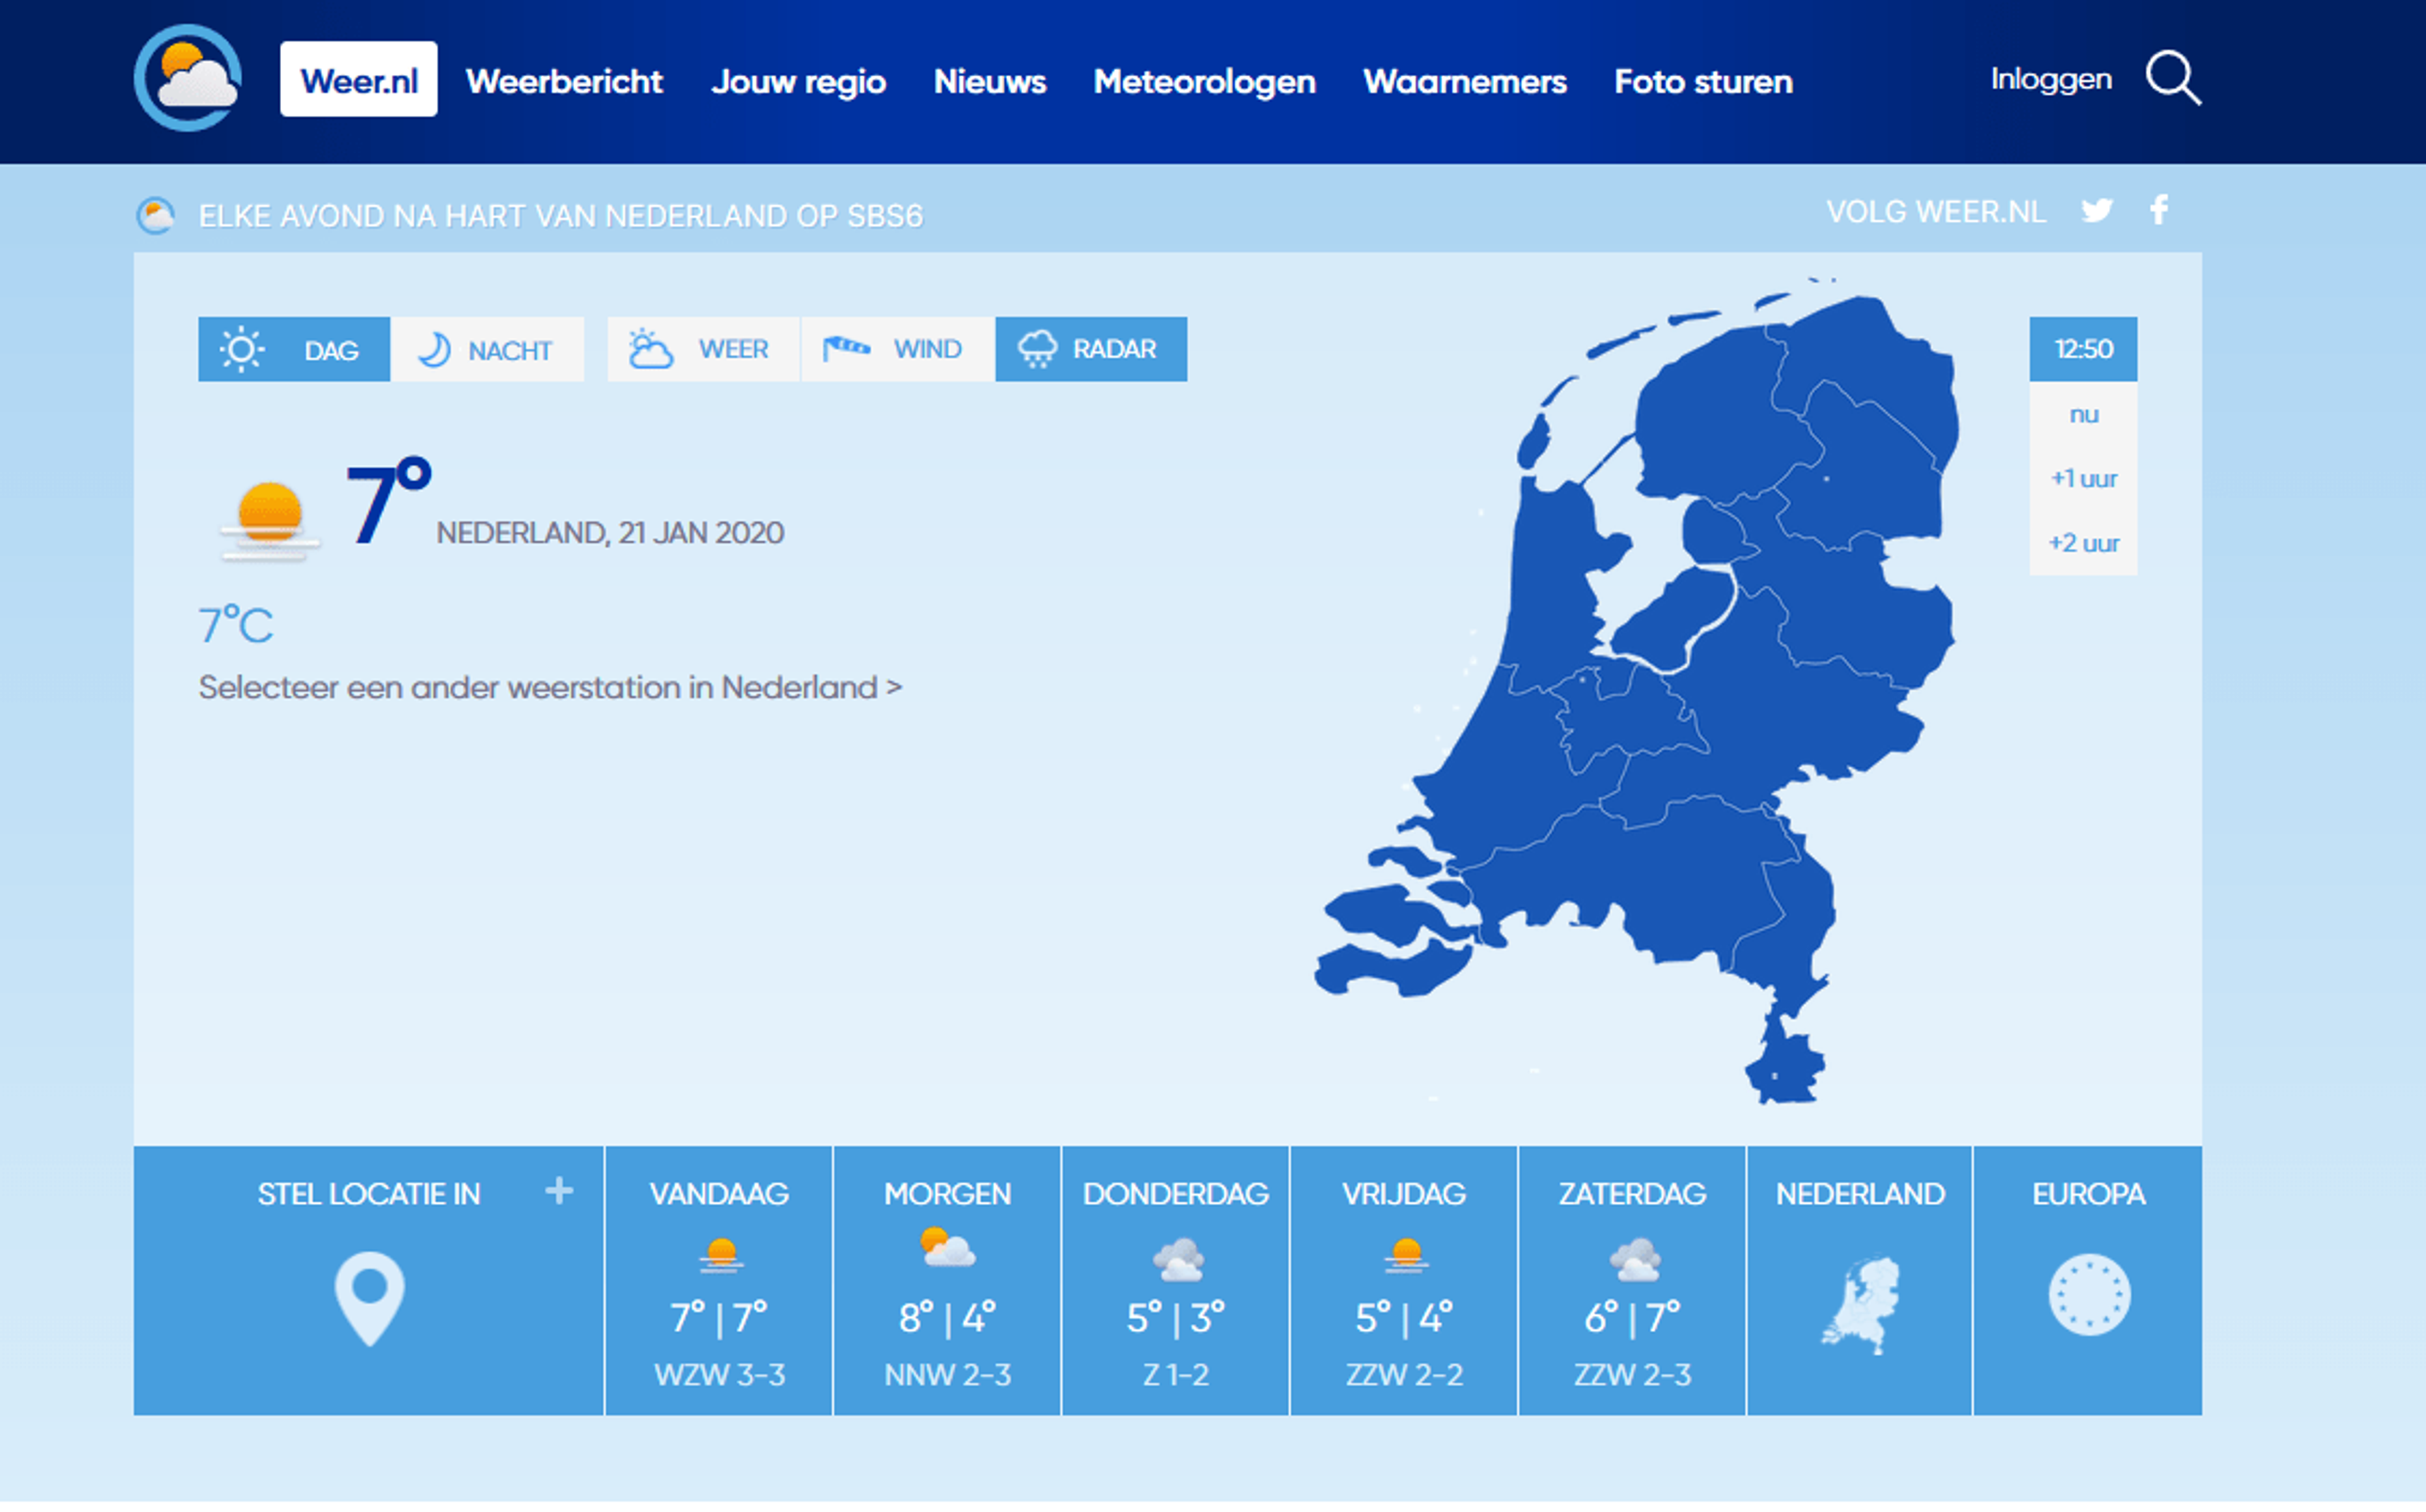The width and height of the screenshot is (2426, 1512).
Task: Open Weer.nl Facebook page icon
Action: coord(2160,210)
